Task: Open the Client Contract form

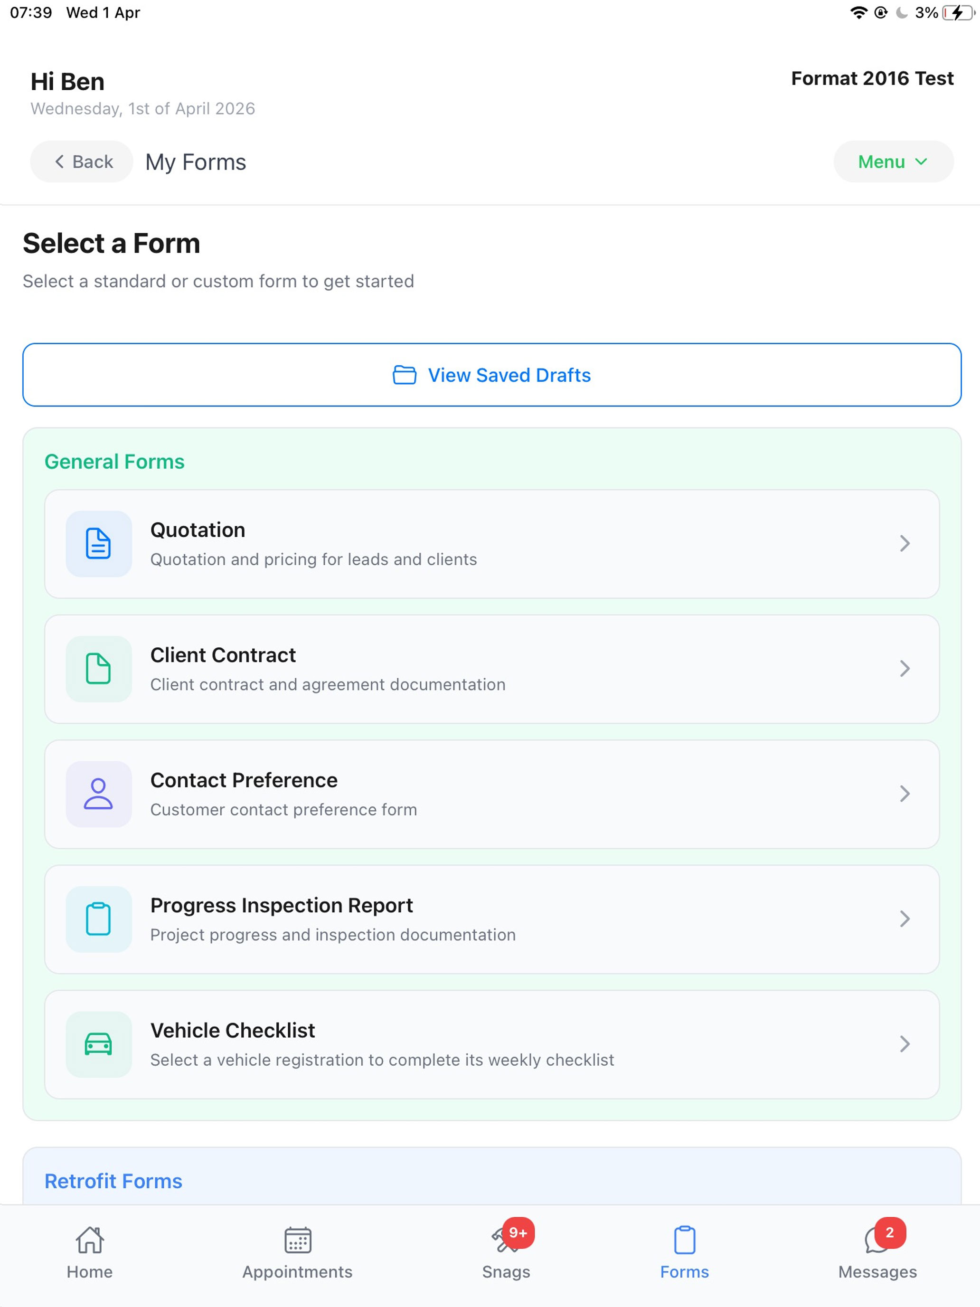Action: pos(491,669)
